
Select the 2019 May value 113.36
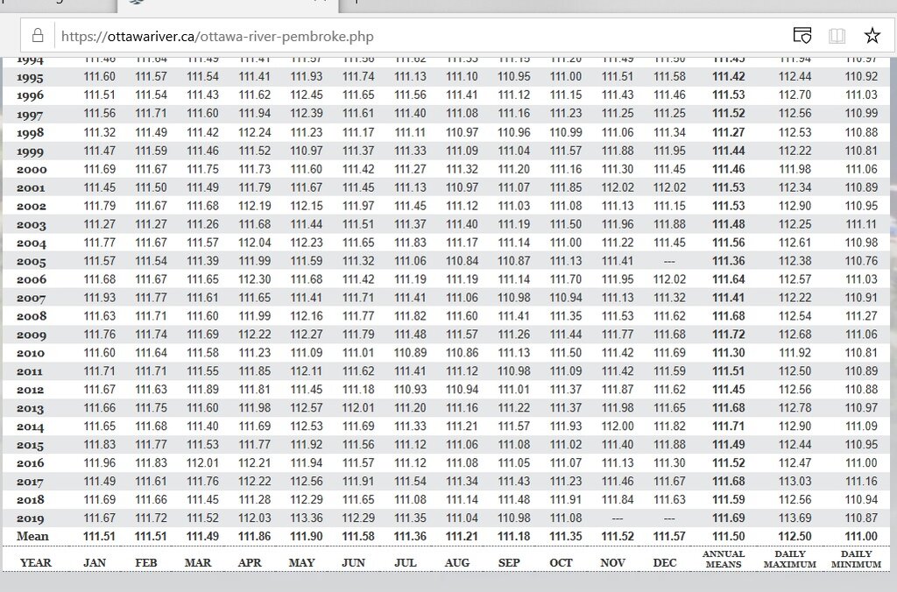click(x=307, y=518)
